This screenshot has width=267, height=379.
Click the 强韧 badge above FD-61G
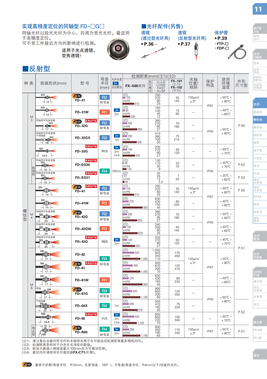[77, 289]
